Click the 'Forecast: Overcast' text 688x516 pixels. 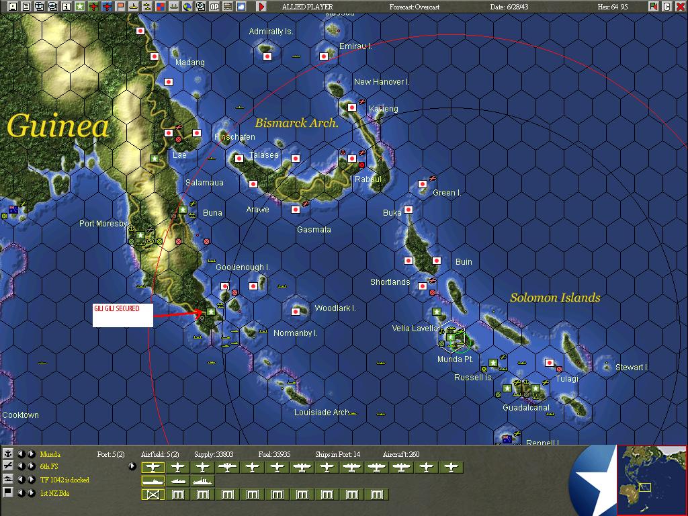coord(414,7)
